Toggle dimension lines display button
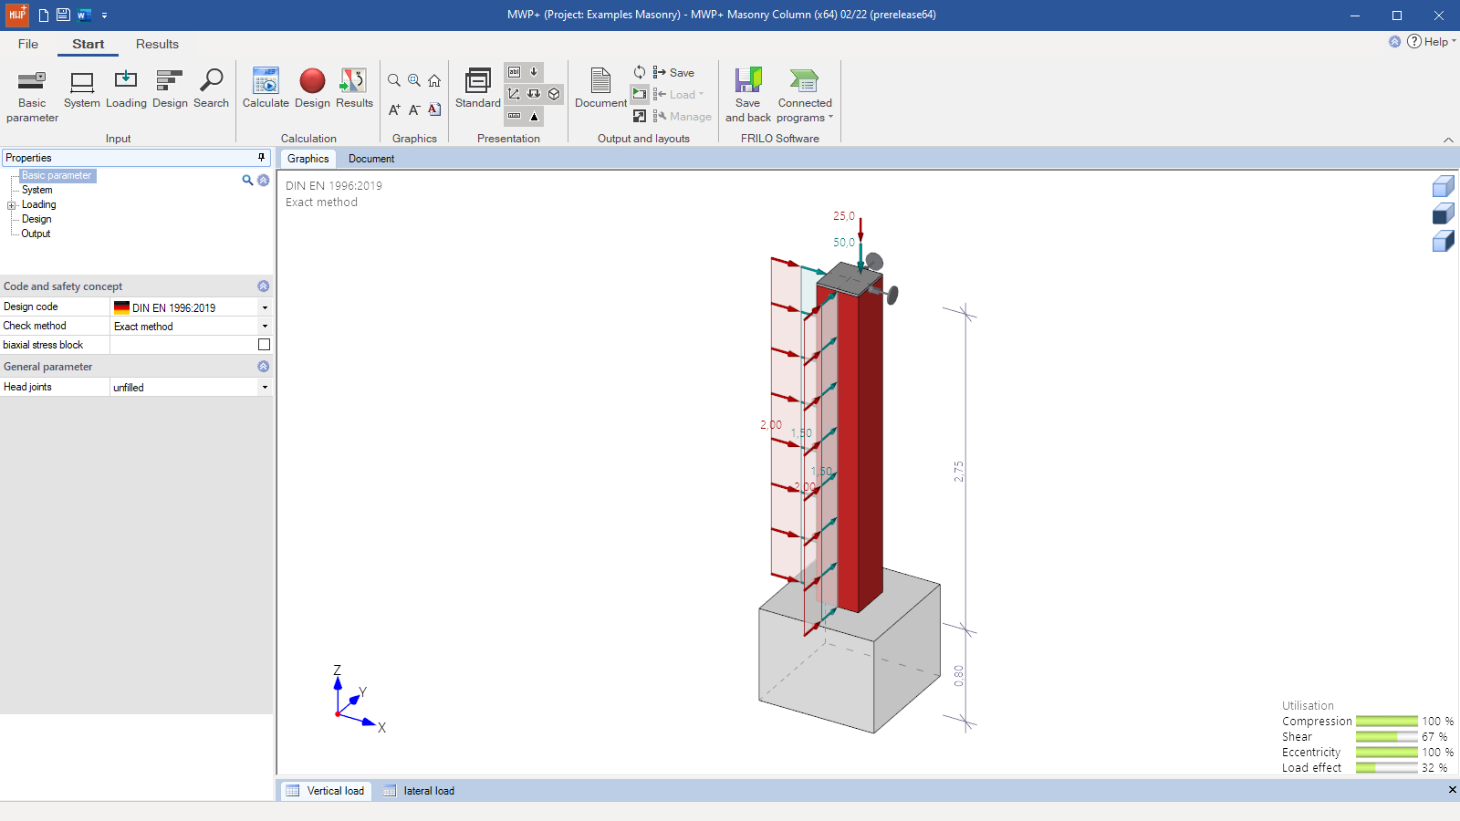The image size is (1460, 821). 515,94
